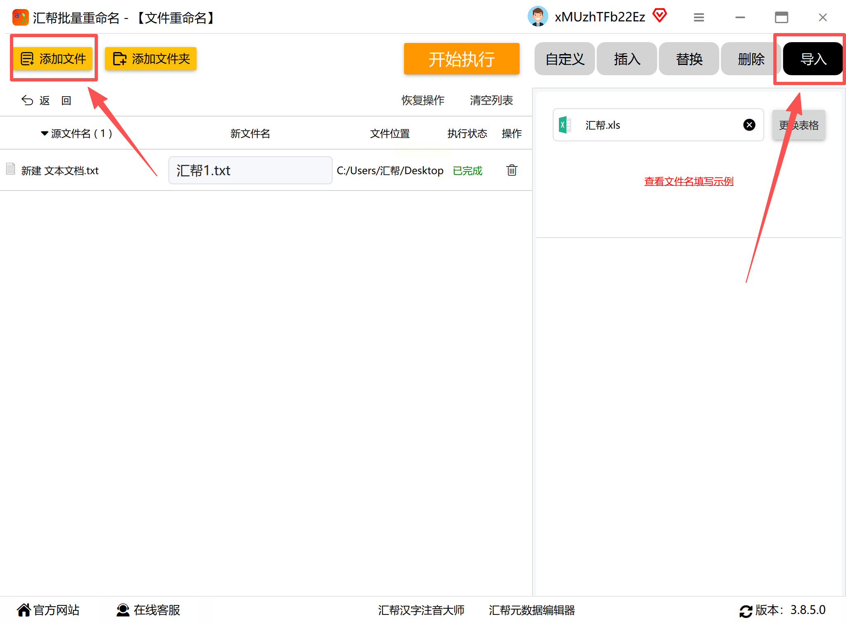
Task: Click the version refresh icon
Action: 745,610
